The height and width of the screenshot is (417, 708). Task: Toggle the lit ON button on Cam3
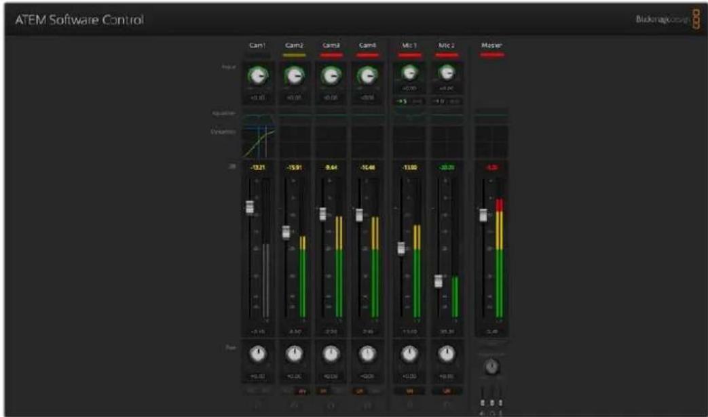tap(324, 391)
